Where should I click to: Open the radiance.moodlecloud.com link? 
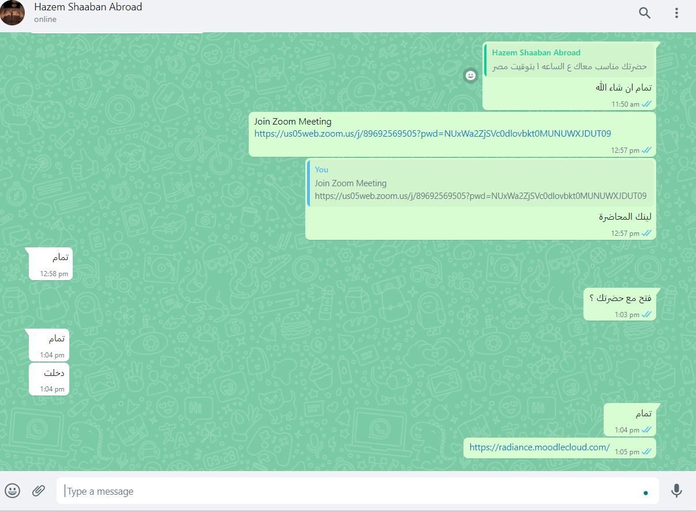540,447
